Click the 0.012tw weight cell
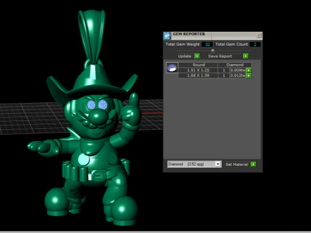 pyautogui.click(x=238, y=76)
